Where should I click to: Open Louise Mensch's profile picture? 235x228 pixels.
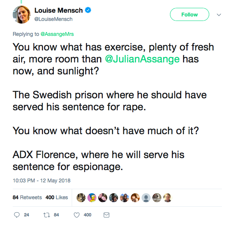22,15
